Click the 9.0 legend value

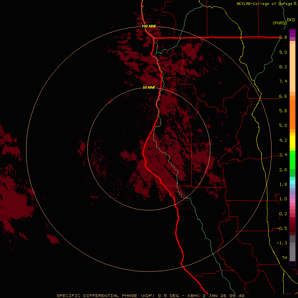click(283, 52)
